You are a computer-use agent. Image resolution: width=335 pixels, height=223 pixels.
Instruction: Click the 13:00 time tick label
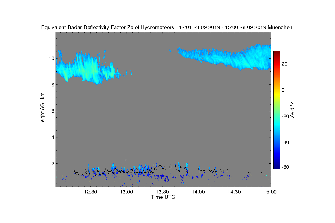pos(126,192)
